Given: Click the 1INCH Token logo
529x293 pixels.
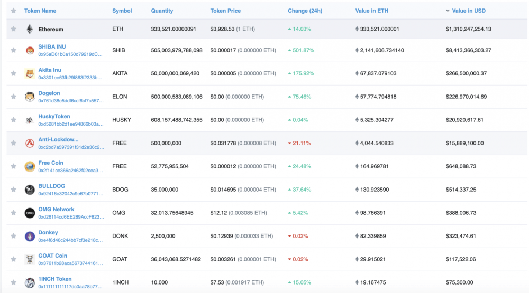Looking at the screenshot, I should point(30,282).
